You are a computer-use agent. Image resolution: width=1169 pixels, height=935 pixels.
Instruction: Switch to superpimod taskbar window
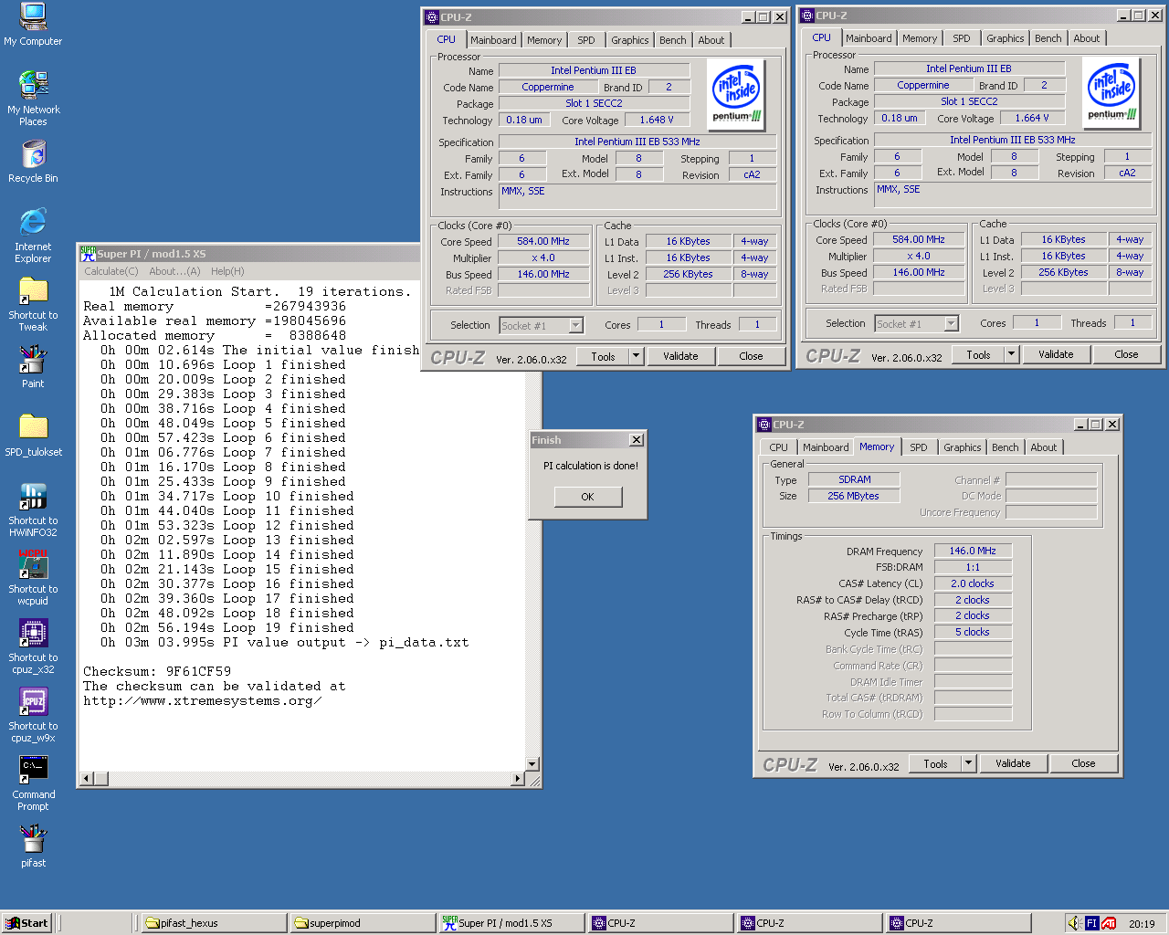click(x=363, y=923)
